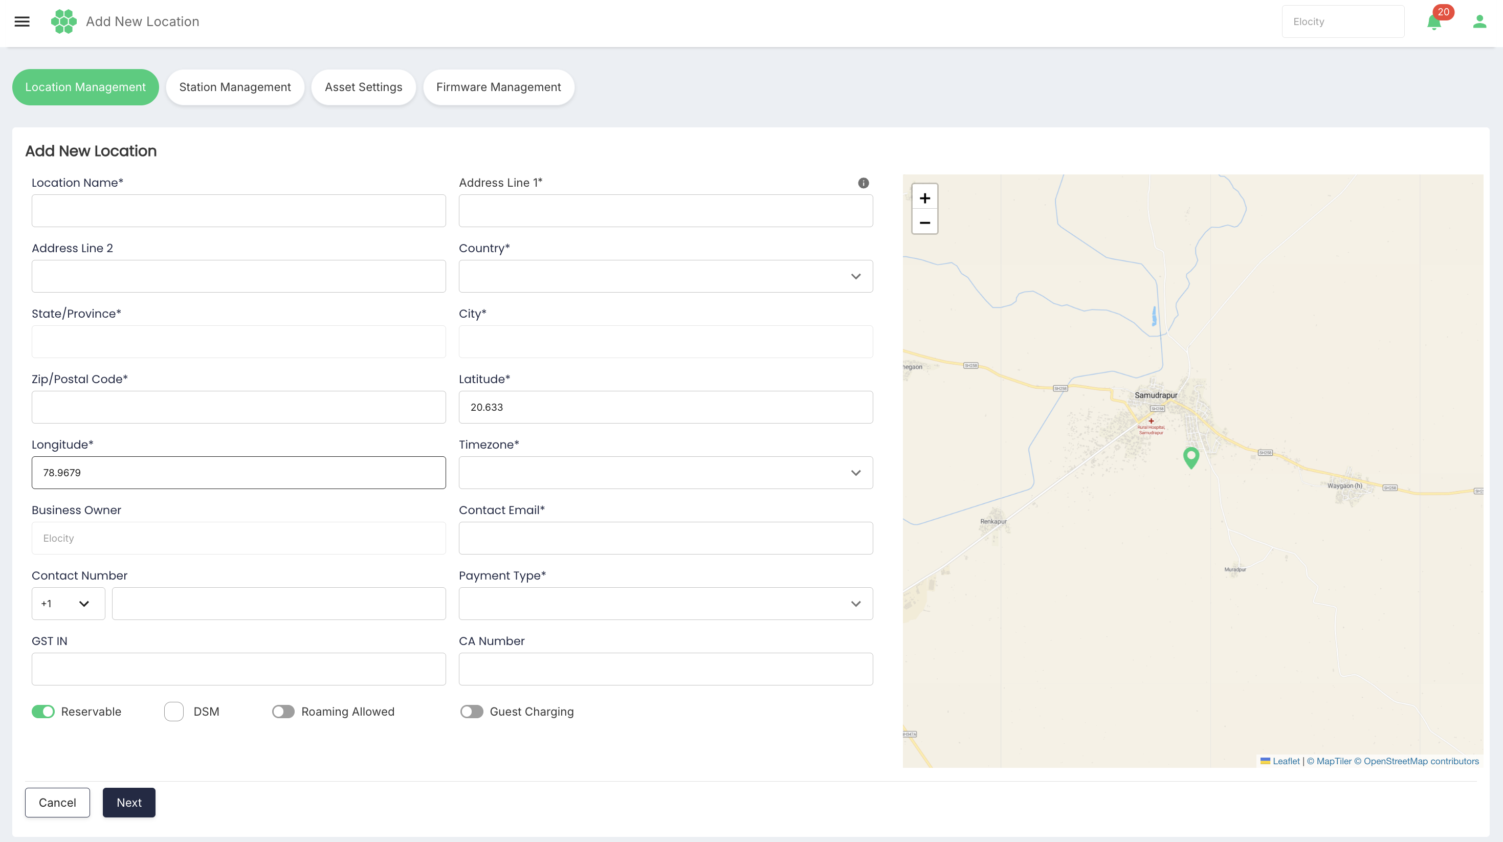The width and height of the screenshot is (1503, 842).
Task: Expand the Payment Type dropdown
Action: point(666,603)
